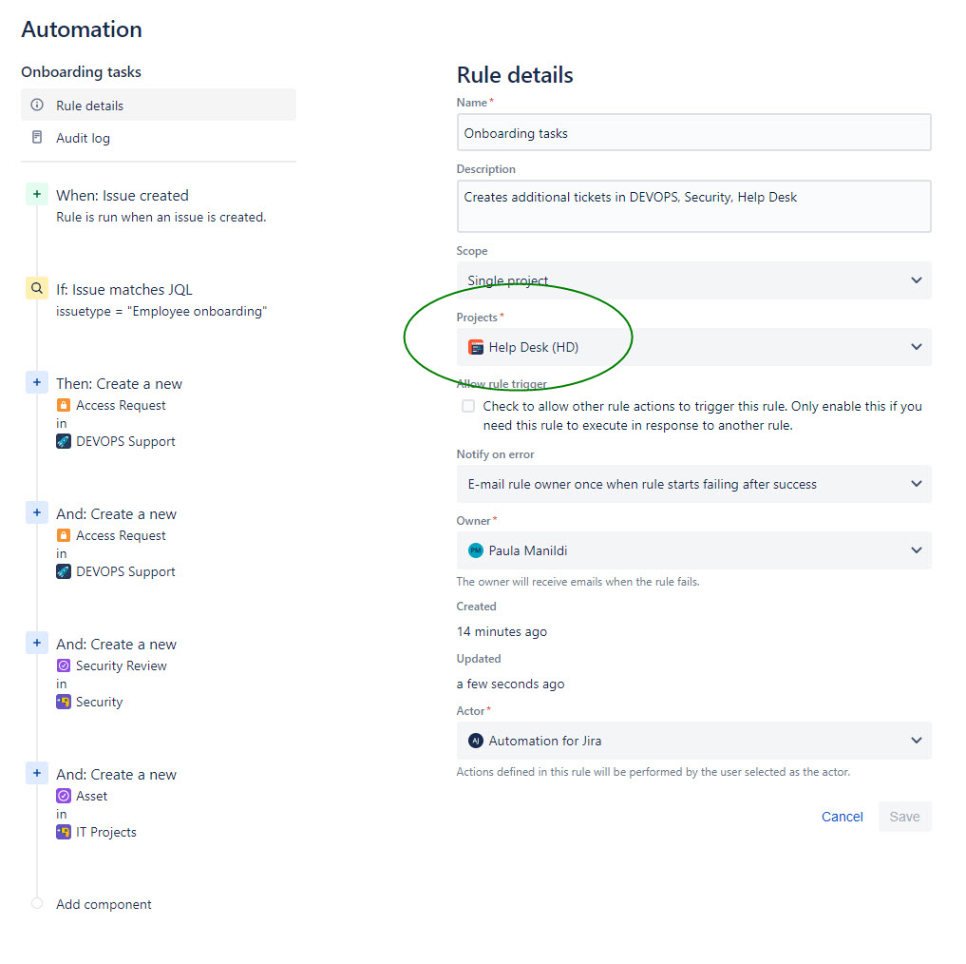Click the DEVOPS Support icon under Then: Create a new

[x=64, y=442]
